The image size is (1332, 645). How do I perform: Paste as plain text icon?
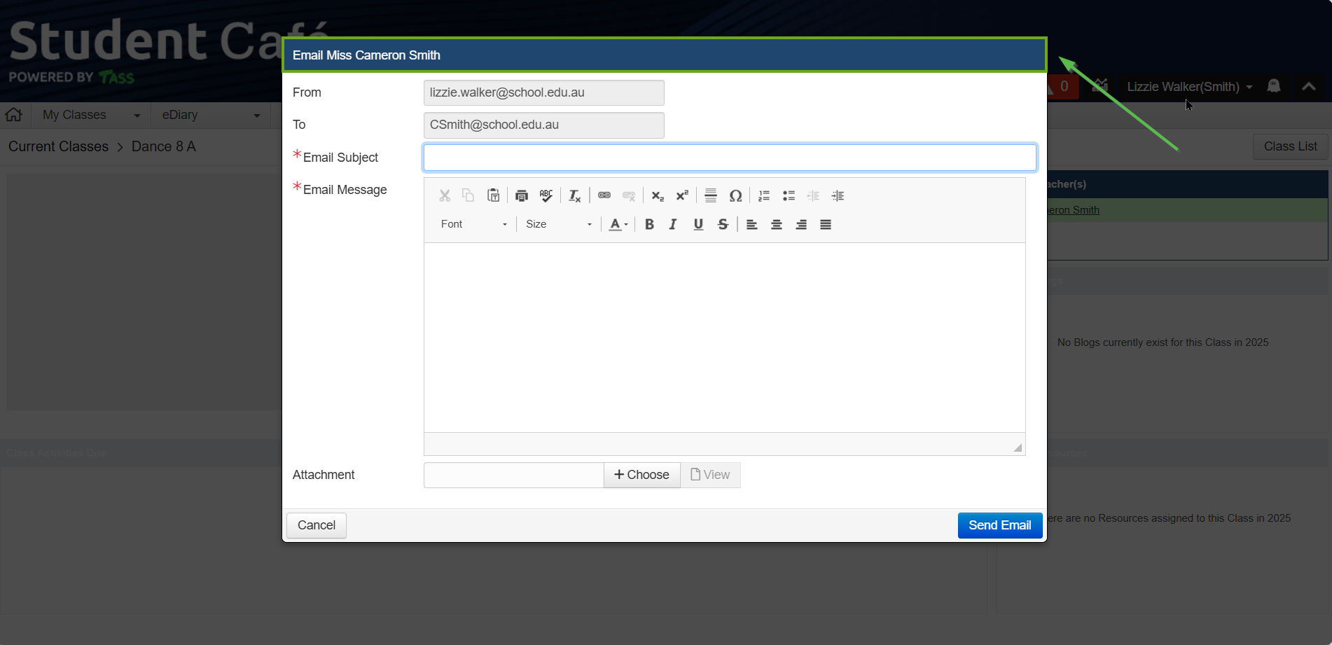493,196
